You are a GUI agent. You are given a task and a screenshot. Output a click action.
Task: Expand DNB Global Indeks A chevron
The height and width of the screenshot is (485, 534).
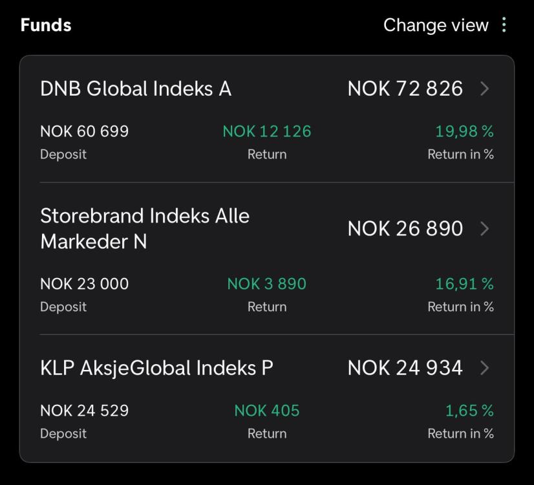[x=485, y=89]
